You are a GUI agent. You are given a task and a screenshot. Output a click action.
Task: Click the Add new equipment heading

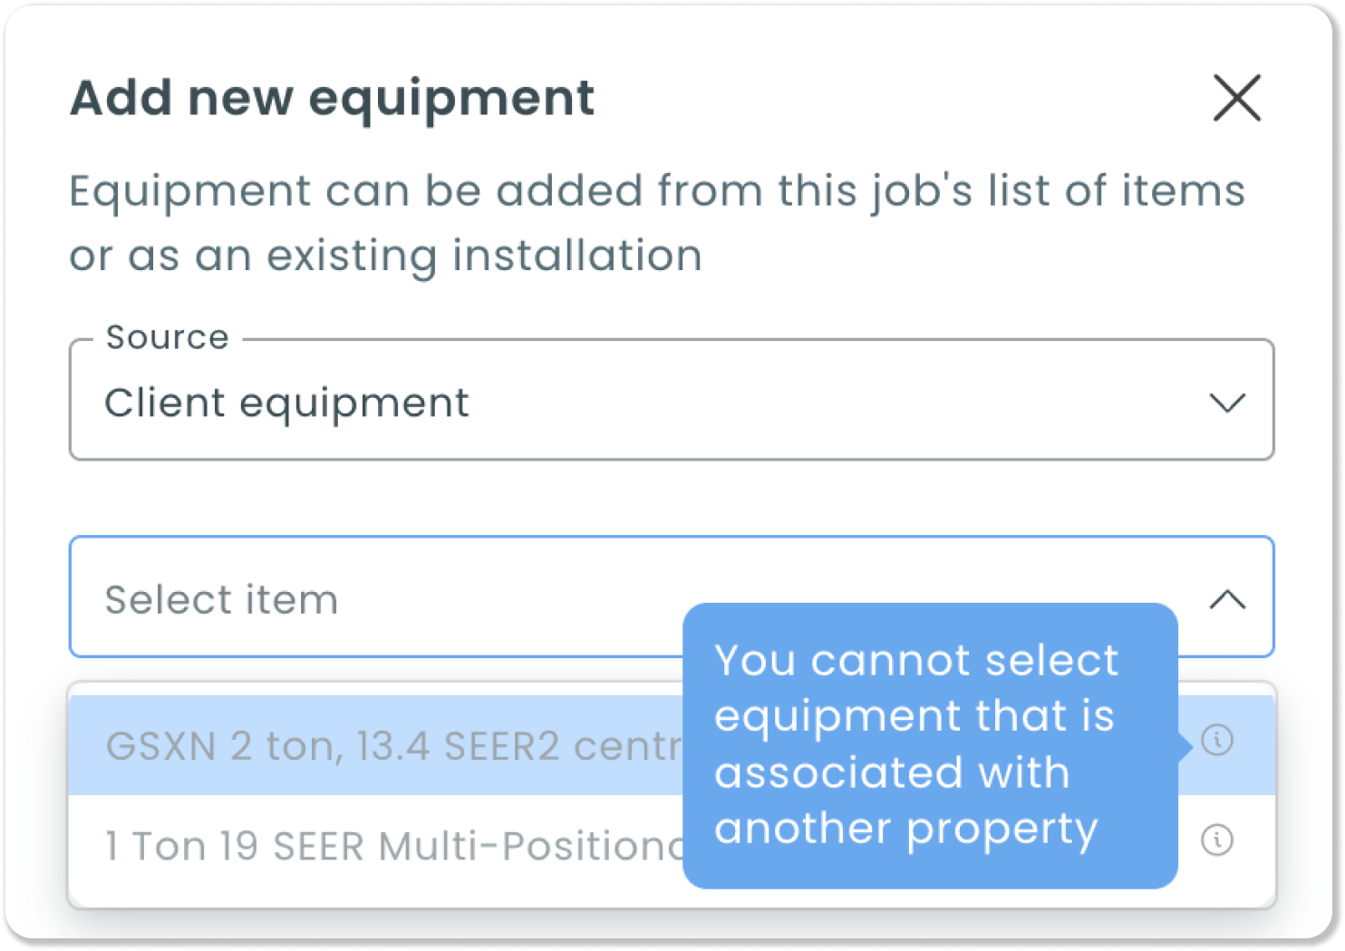coord(333,99)
